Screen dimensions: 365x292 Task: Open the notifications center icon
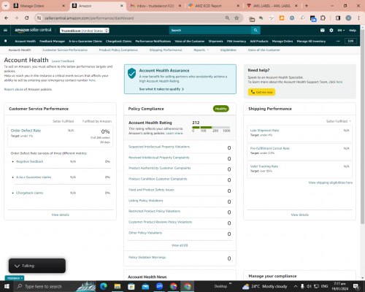tap(356, 286)
